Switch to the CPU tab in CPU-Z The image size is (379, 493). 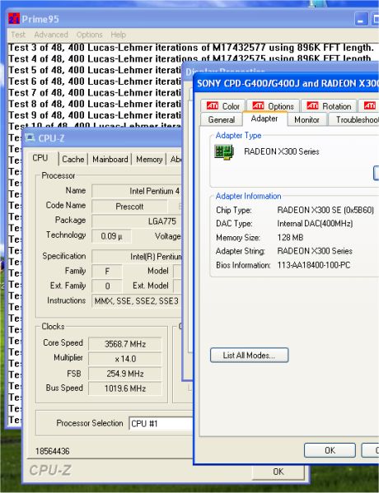40,158
